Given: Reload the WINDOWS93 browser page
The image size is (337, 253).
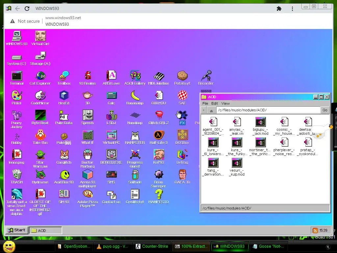Looking at the screenshot, I should pos(27,8).
